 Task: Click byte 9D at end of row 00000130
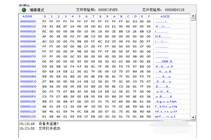149,117
